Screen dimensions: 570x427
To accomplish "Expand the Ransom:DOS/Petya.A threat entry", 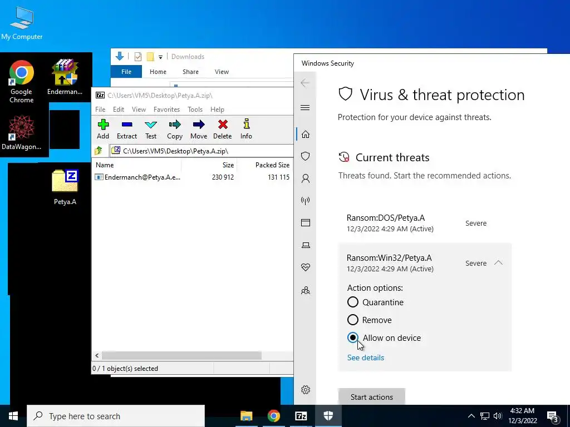I will pos(424,223).
